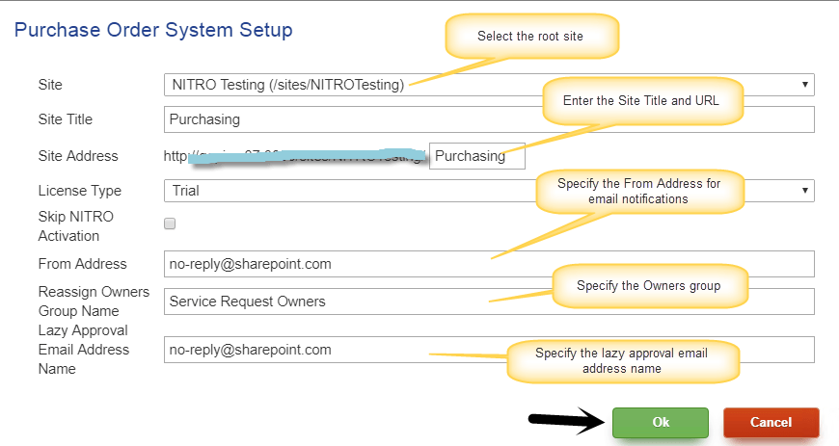839x446 pixels.
Task: Click the Site Address Purchasing URL box
Action: coord(476,156)
